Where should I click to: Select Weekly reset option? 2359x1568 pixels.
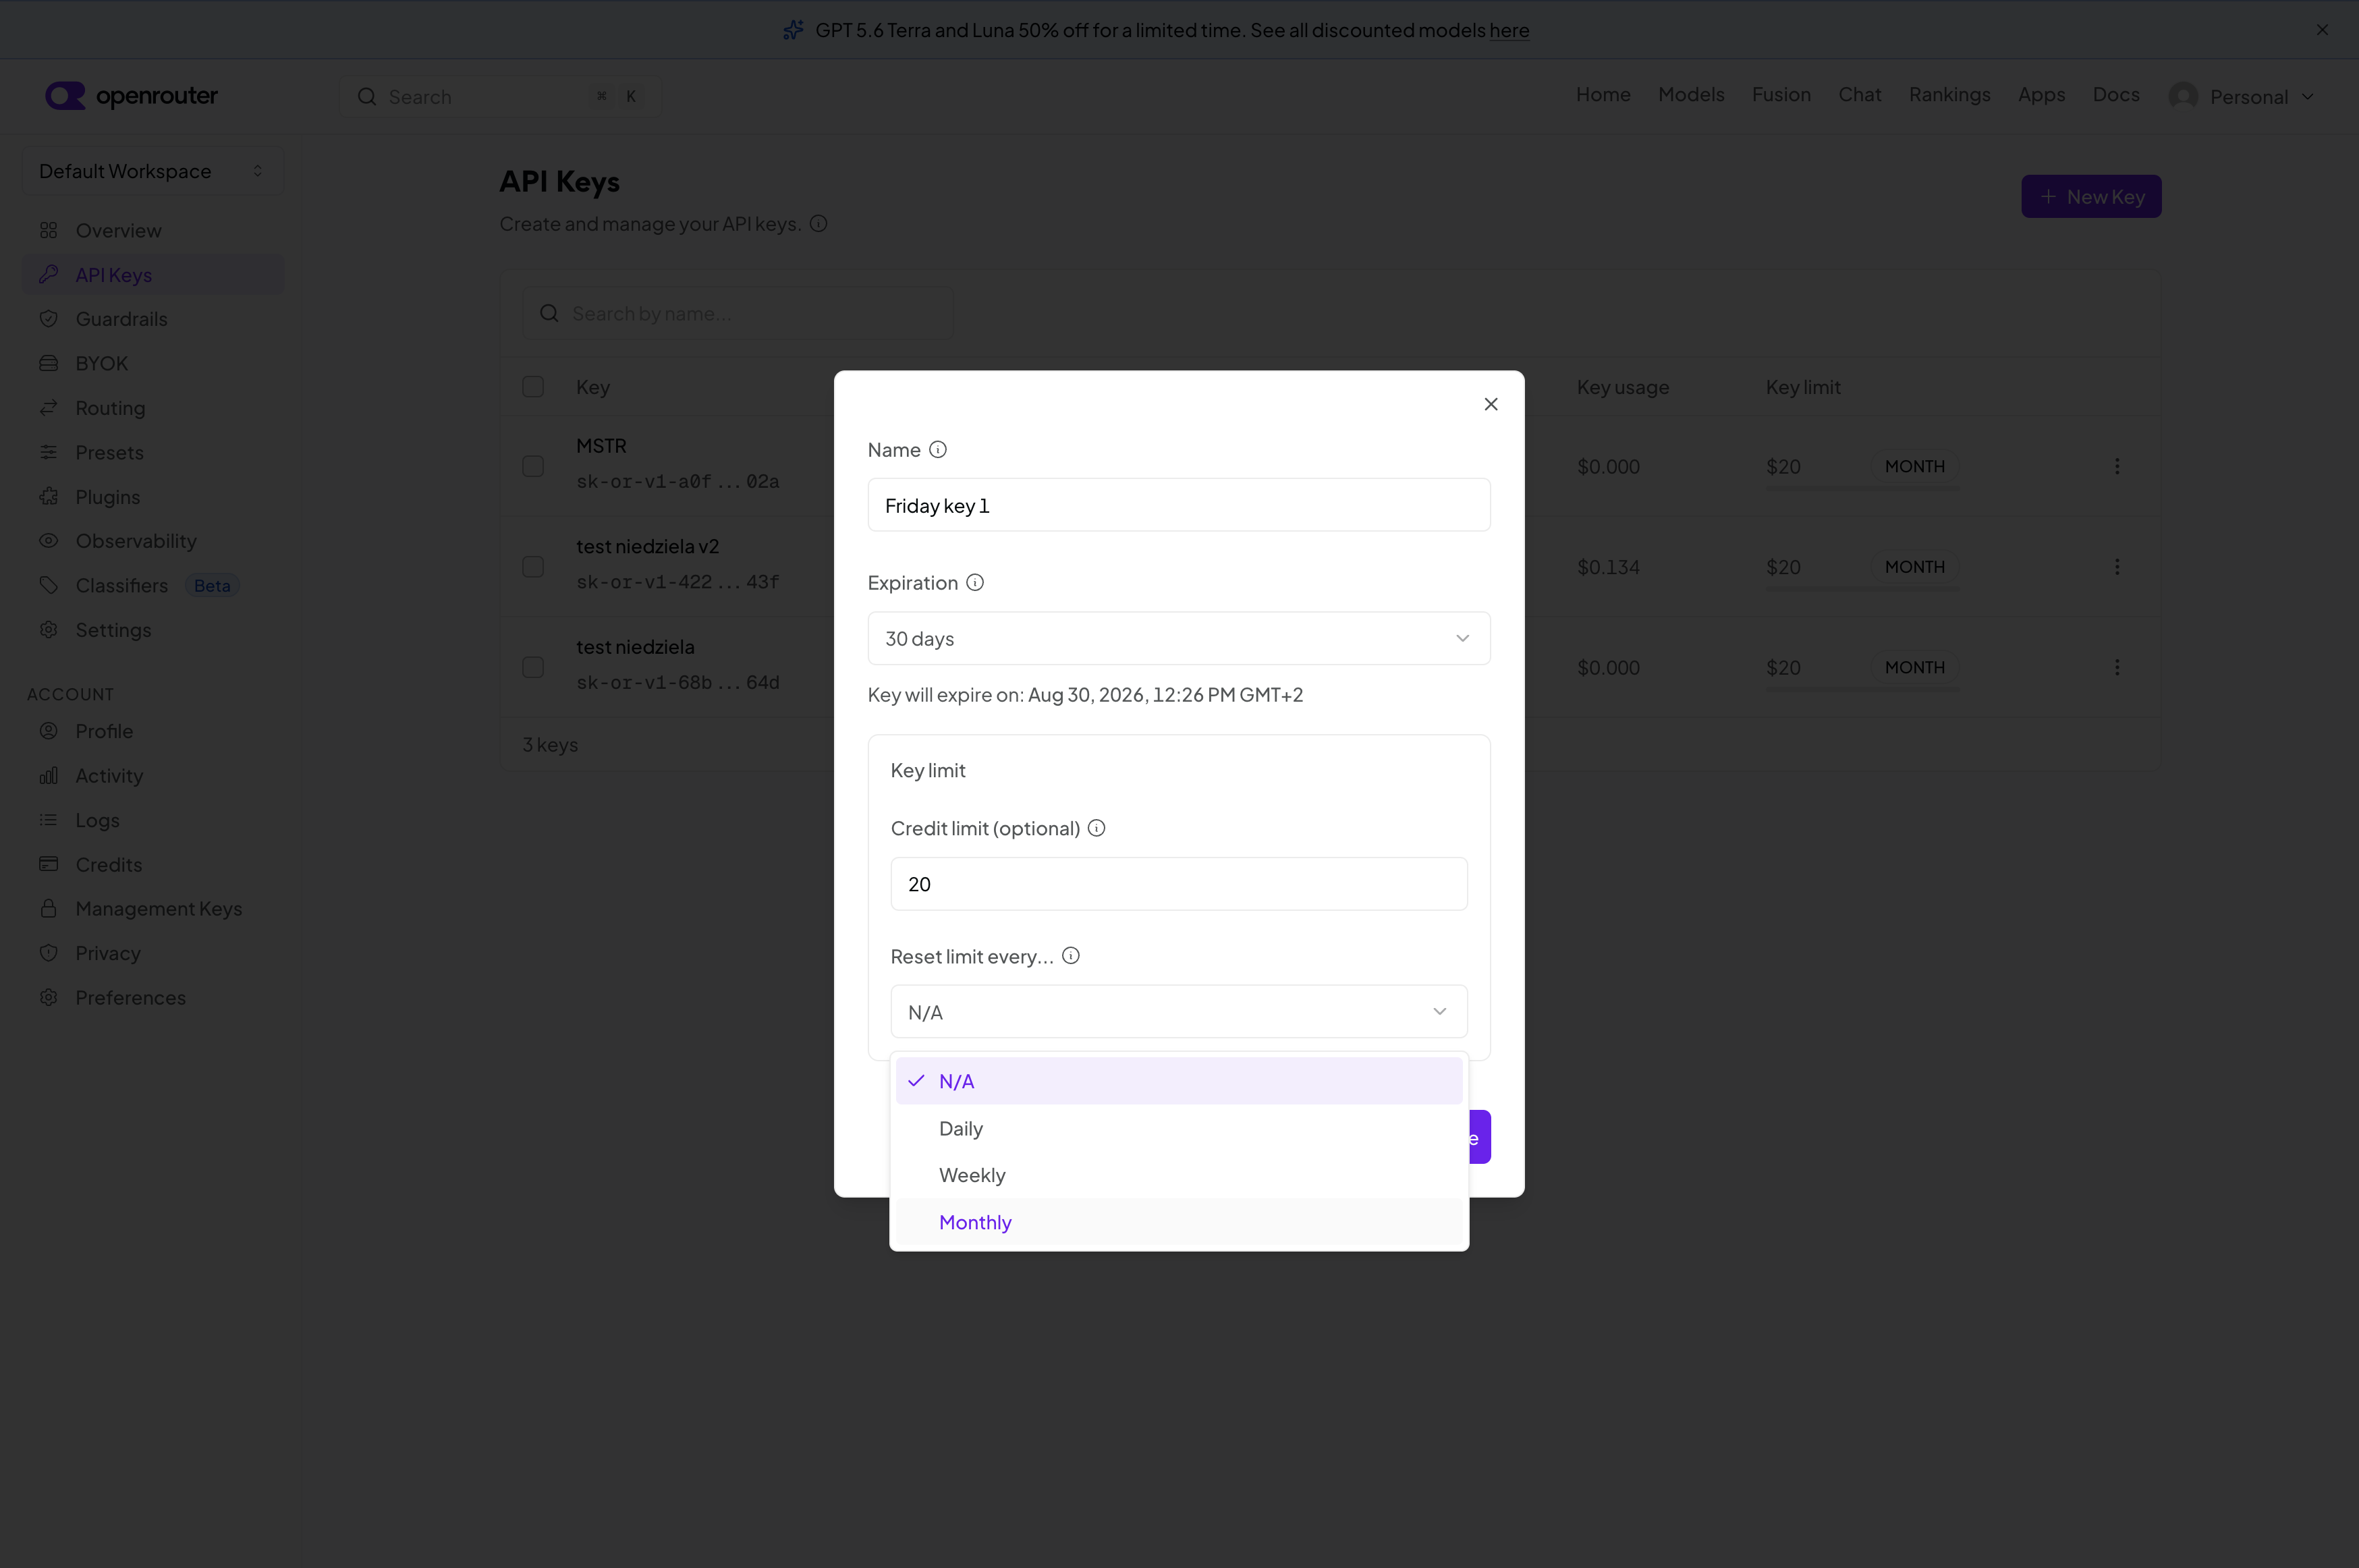tap(1178, 1175)
